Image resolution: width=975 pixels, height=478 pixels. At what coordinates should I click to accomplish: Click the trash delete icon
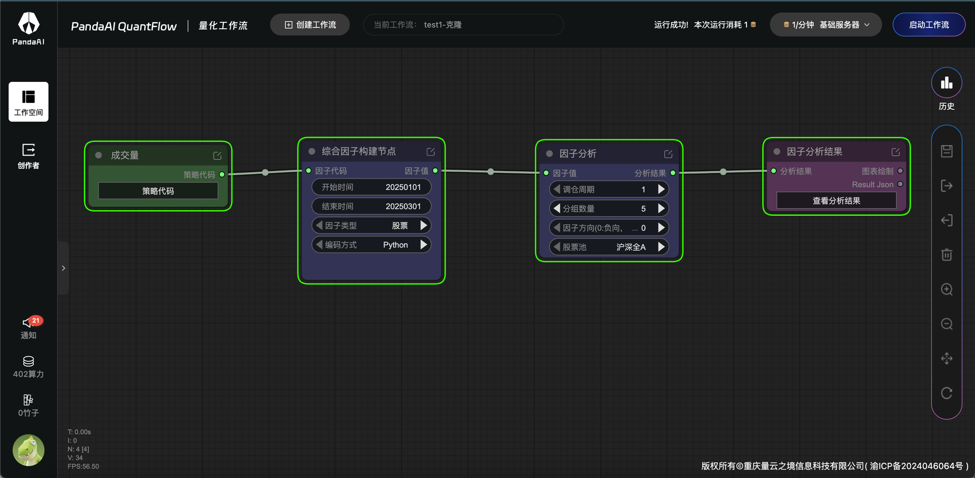pyautogui.click(x=946, y=255)
